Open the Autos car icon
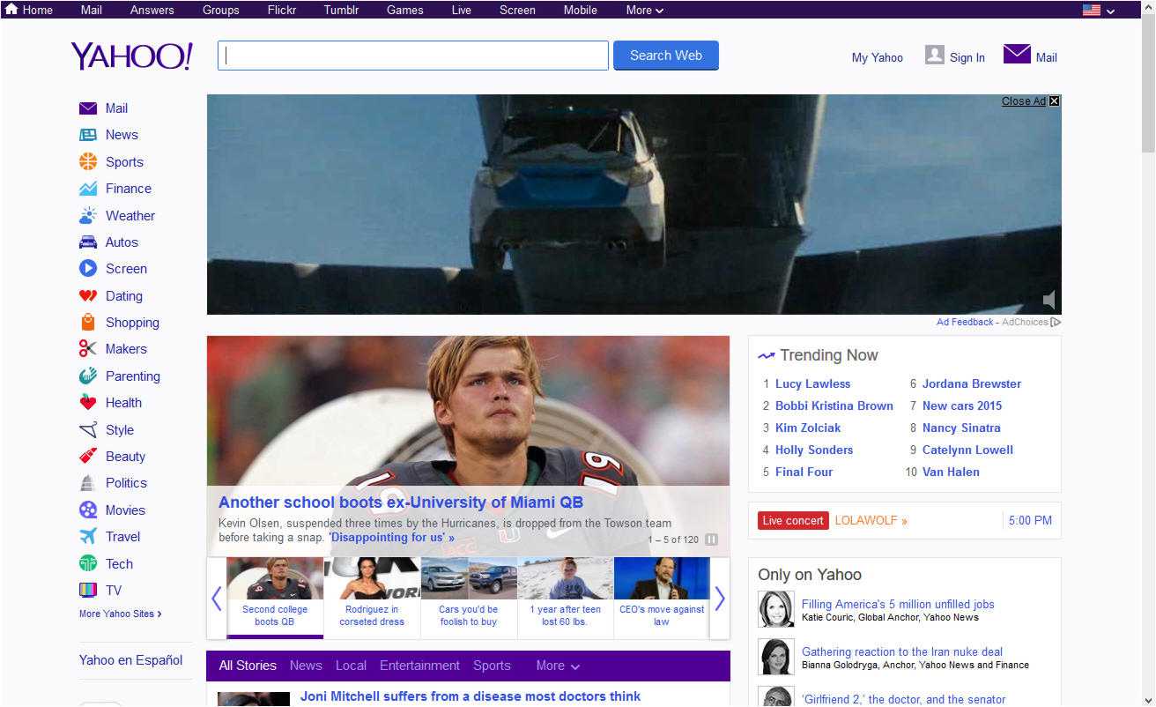1156x707 pixels. coord(88,242)
